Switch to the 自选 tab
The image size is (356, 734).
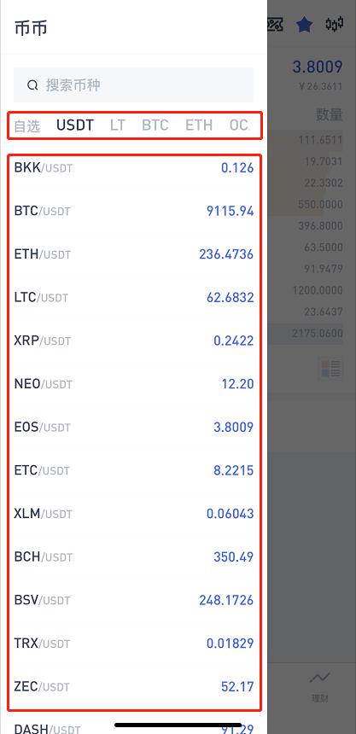[x=27, y=126]
